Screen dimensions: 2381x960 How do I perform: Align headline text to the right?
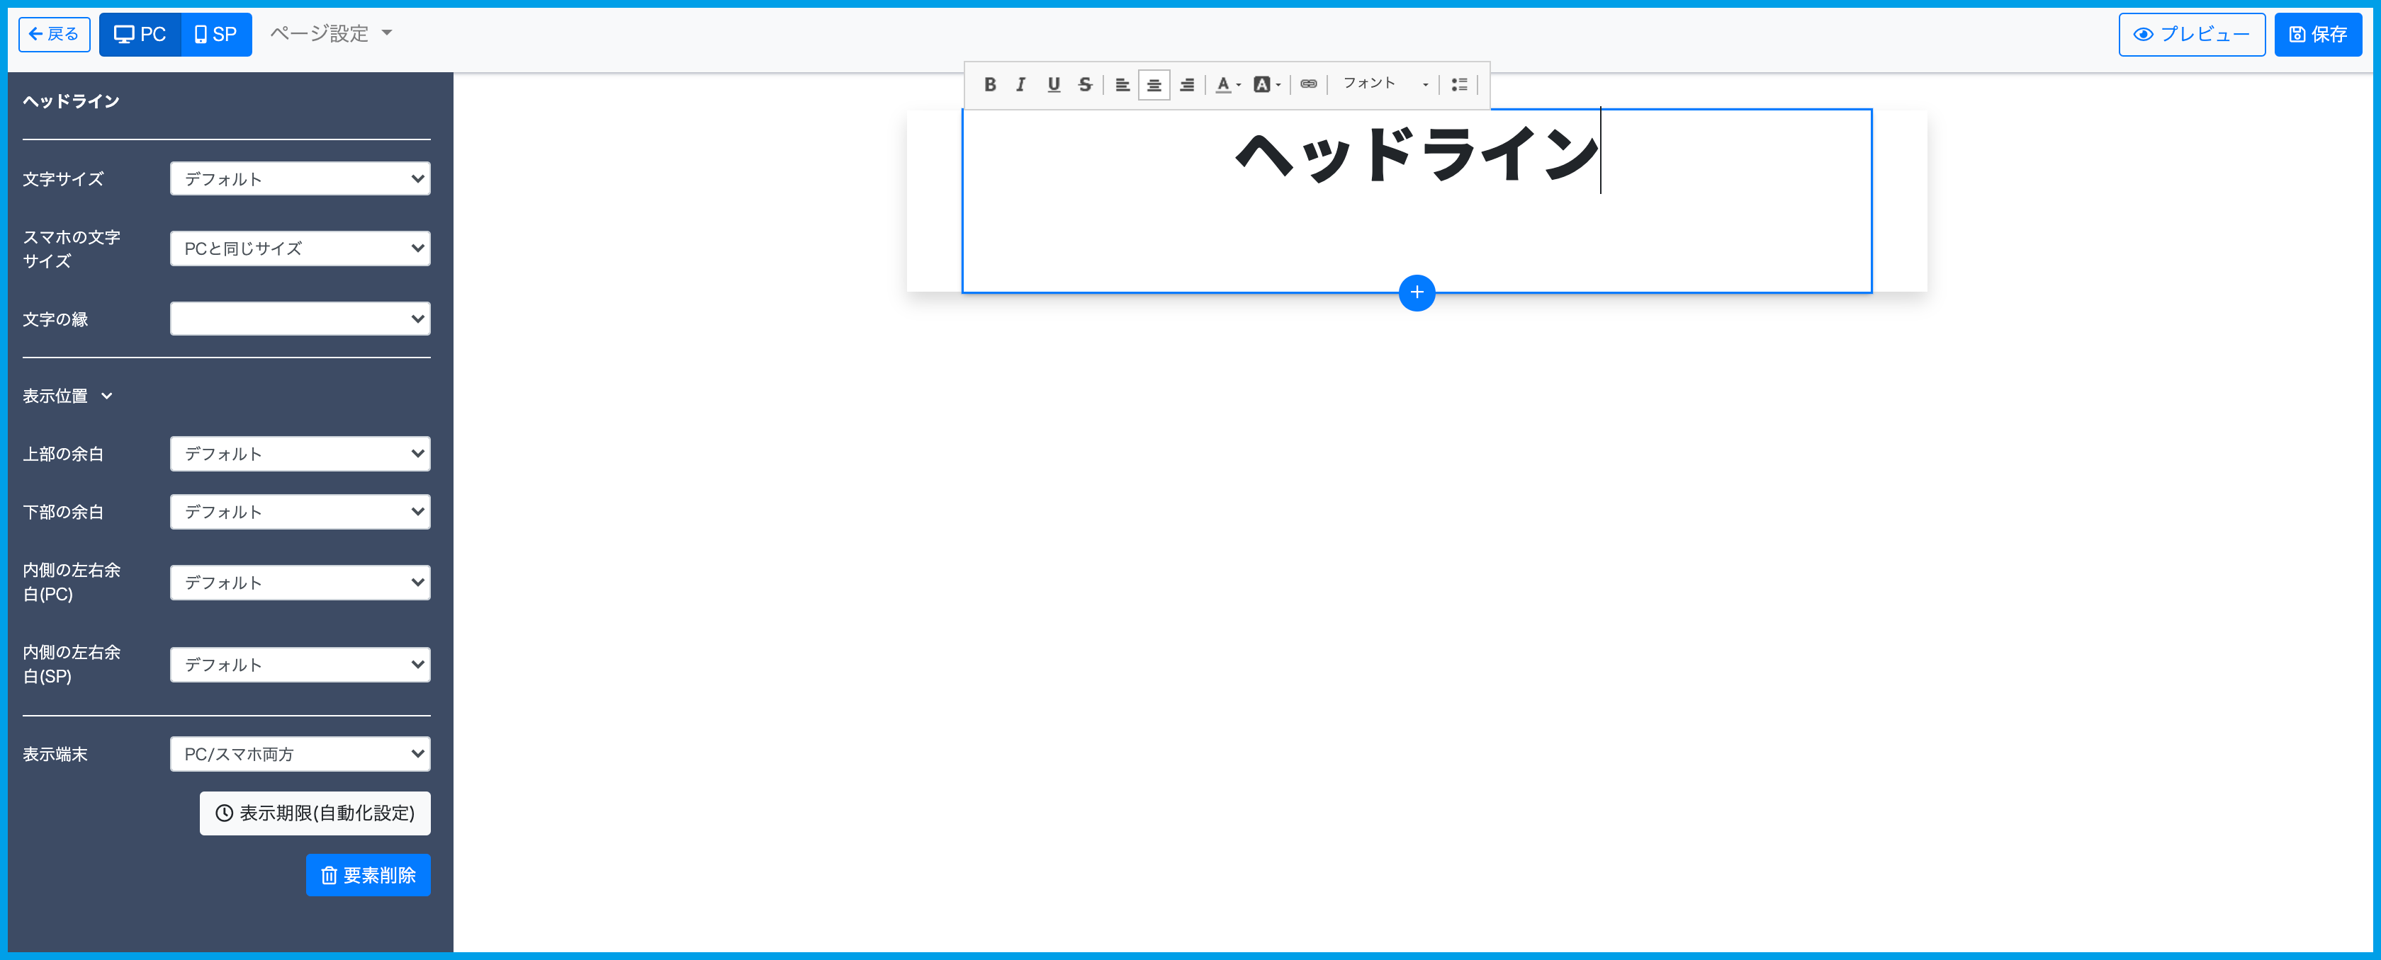(x=1187, y=84)
